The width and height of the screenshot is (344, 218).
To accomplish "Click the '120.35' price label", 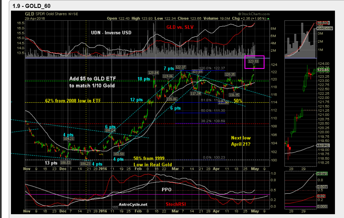I will (x=230, y=74).
